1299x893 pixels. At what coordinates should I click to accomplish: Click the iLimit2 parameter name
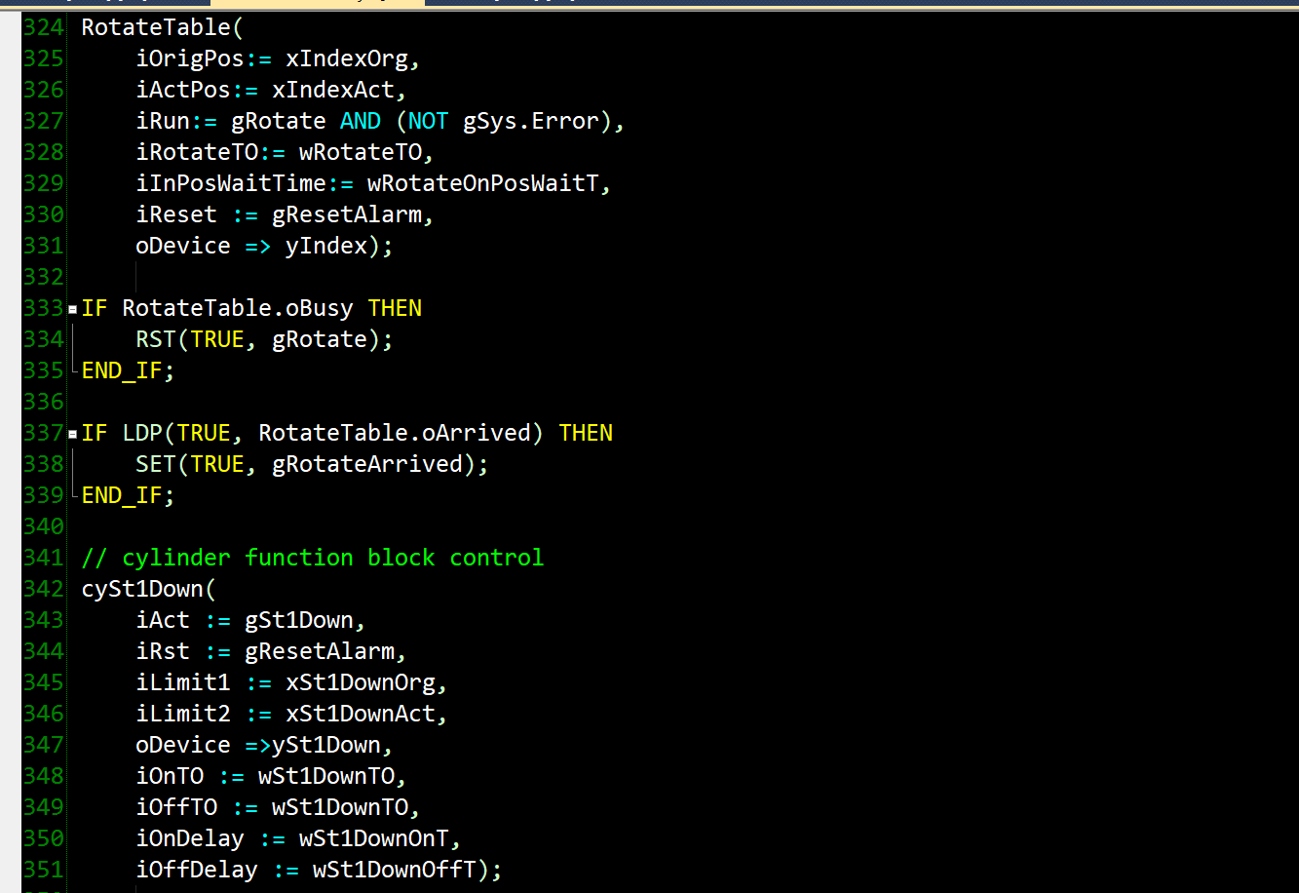tap(183, 714)
